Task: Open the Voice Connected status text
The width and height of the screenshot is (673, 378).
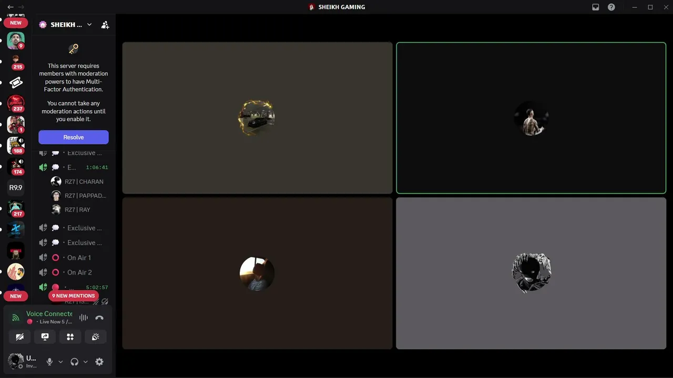Action: coord(49,313)
